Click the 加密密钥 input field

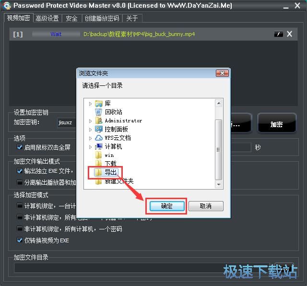click(x=67, y=123)
